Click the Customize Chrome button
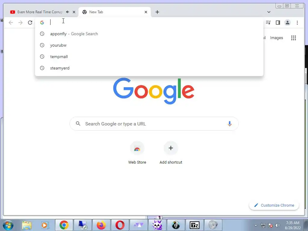 (274, 205)
